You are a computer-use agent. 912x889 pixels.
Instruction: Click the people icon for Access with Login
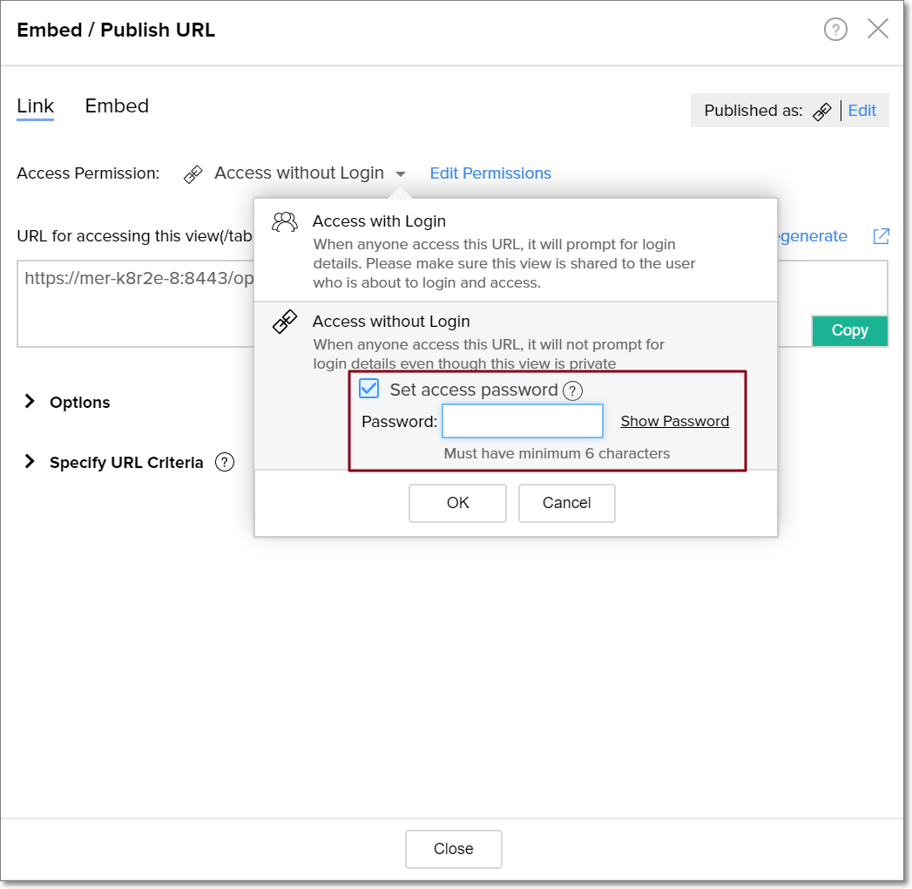285,221
